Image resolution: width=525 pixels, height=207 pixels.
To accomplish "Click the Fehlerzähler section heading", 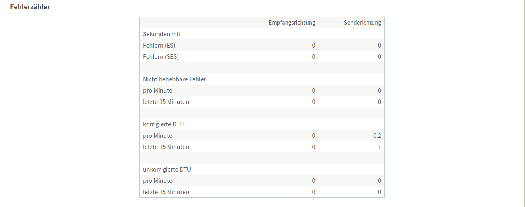I will click(30, 7).
